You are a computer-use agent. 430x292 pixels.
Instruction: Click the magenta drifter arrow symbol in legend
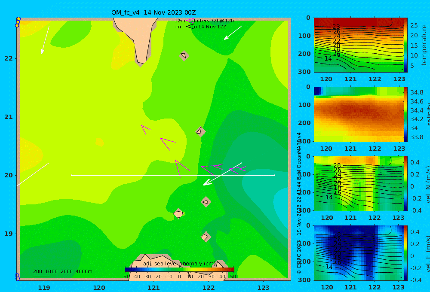pyautogui.click(x=190, y=20)
